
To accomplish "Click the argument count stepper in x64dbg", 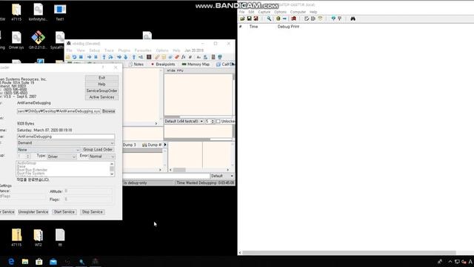I will point(213,122).
